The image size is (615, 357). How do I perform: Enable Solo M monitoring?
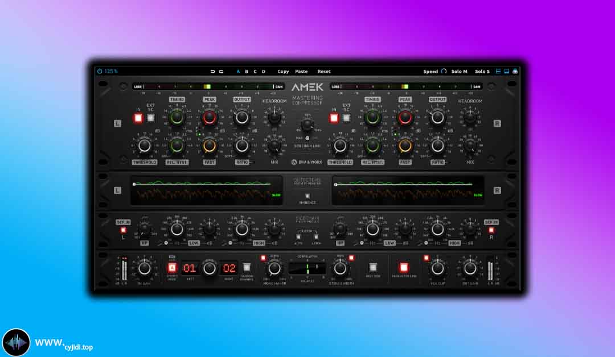pyautogui.click(x=460, y=71)
